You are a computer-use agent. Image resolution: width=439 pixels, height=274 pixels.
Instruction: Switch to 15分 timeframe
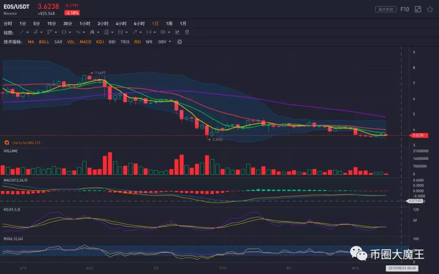coord(52,24)
